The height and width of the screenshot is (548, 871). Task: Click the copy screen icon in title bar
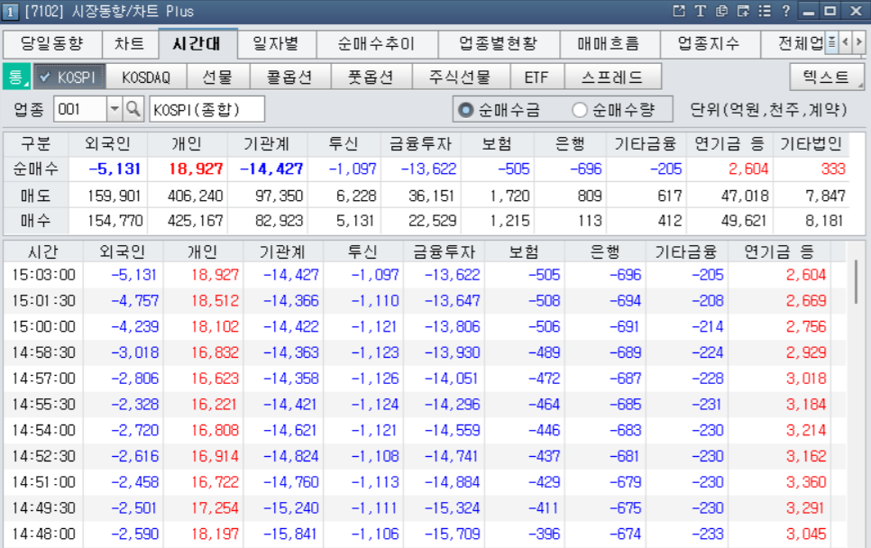point(722,12)
